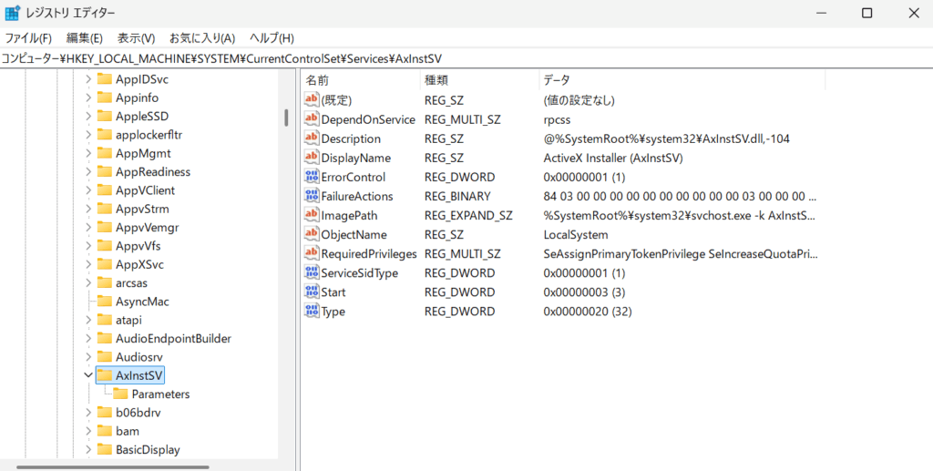Viewport: 933px width, 471px height.
Task: Click the AppleSSD folder icon
Action: click(105, 117)
